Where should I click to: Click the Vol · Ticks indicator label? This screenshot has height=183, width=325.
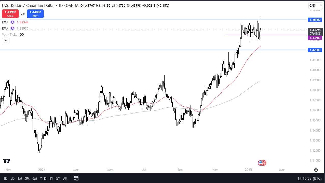(10, 34)
